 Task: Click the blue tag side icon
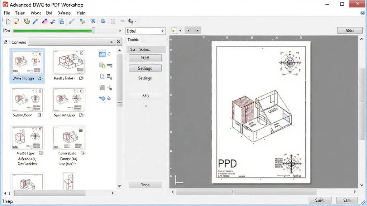coord(102,99)
